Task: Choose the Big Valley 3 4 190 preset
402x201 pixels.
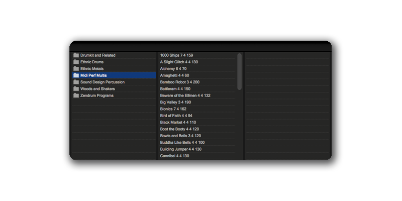Action: [x=175, y=102]
